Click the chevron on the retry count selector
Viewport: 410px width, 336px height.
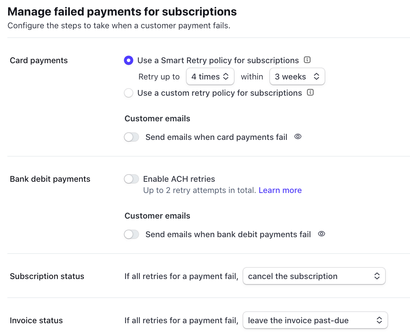(x=227, y=76)
